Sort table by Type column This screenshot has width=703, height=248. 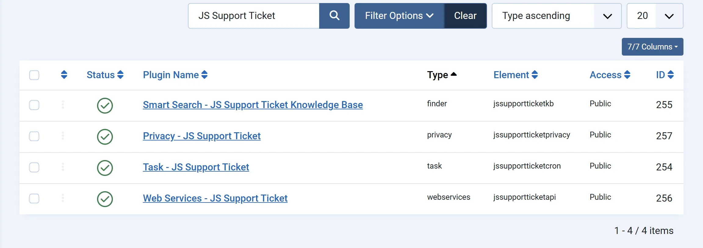(442, 75)
